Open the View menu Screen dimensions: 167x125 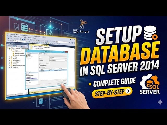click(15, 36)
